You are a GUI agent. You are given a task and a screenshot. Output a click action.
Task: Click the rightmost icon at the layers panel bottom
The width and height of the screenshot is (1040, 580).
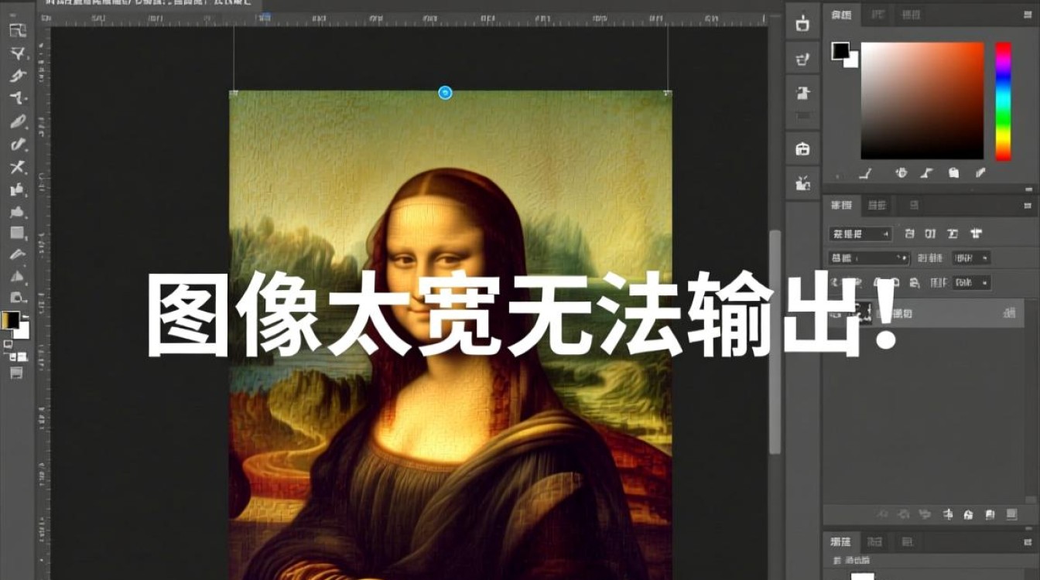click(x=1011, y=514)
